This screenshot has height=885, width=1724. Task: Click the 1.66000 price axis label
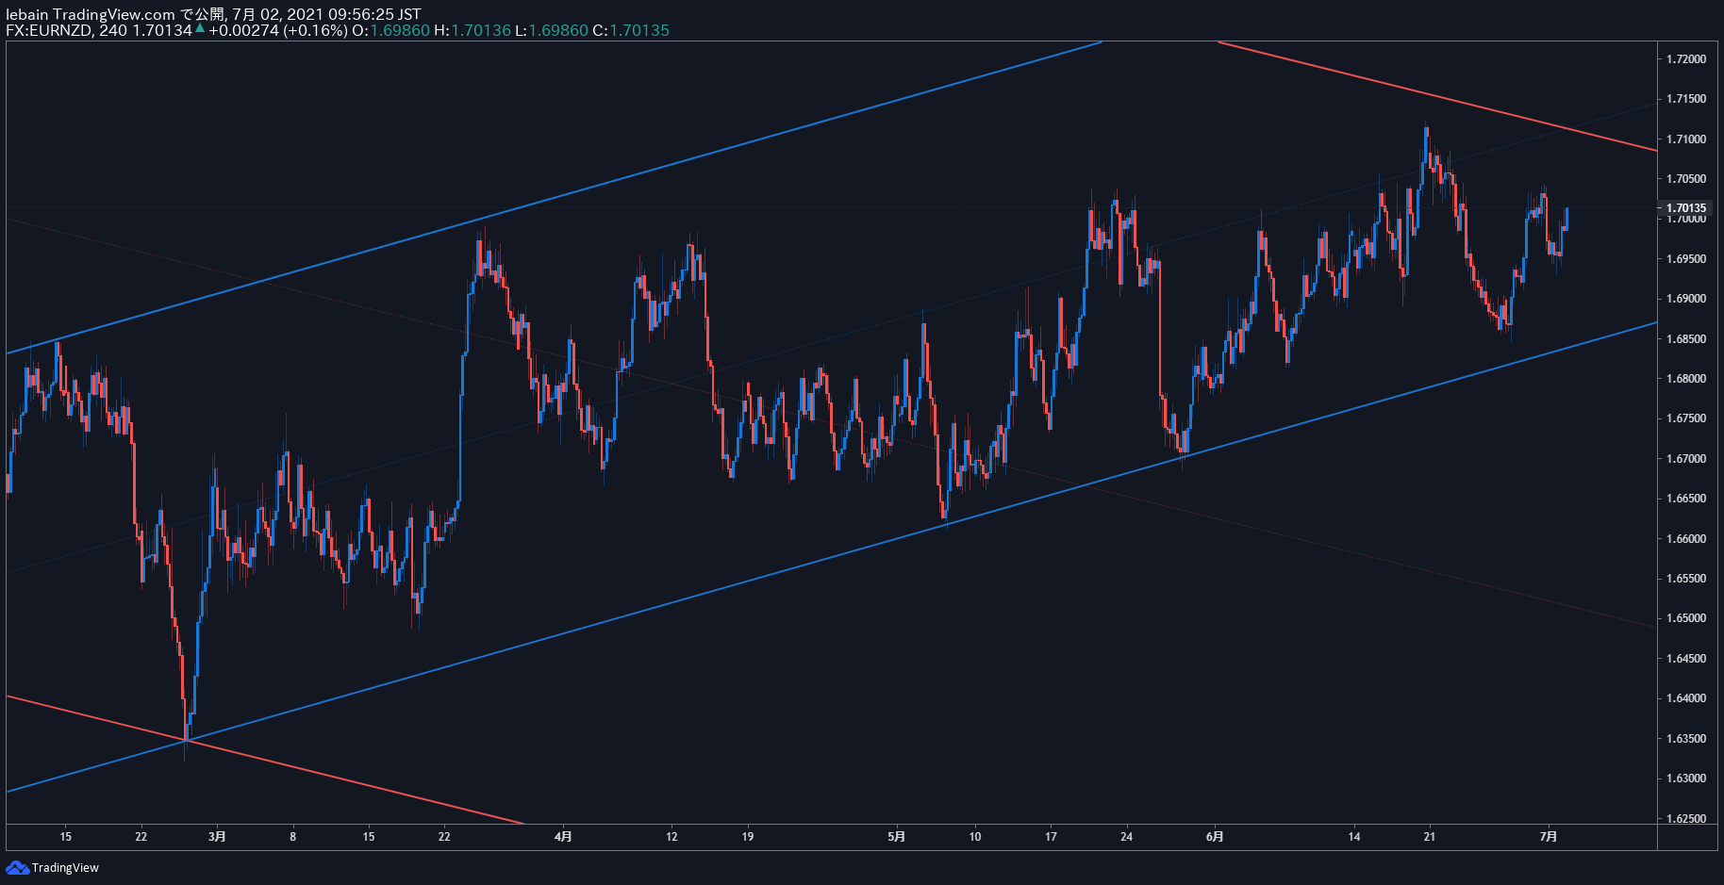coord(1686,539)
